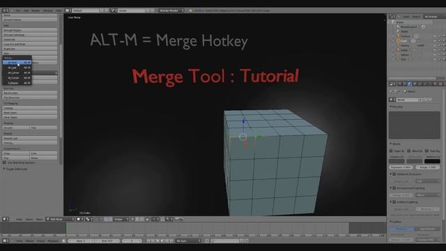Click the RenderLayers icon in Outliner
Viewport: 446px width, 251px height.
tap(398, 26)
